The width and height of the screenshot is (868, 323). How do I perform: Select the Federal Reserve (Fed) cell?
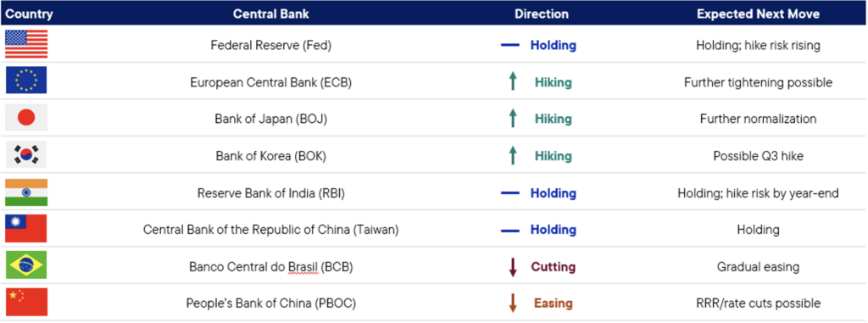click(x=270, y=46)
